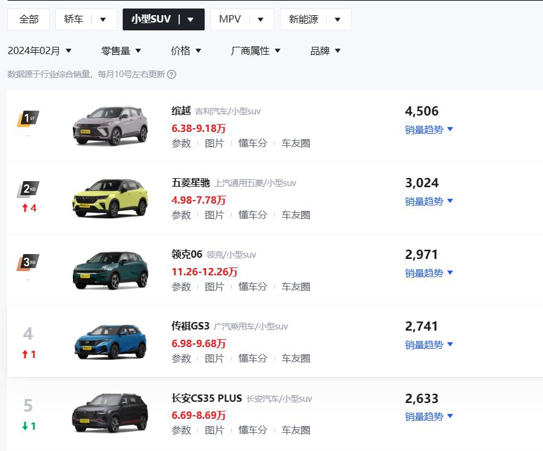This screenshot has width=543, height=451.
Task: Expand 销量趋势 for 领克06
Action: point(429,273)
